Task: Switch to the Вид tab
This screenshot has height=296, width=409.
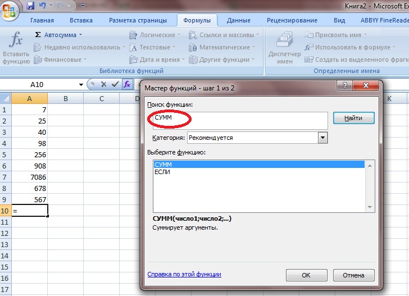Action: 339,20
